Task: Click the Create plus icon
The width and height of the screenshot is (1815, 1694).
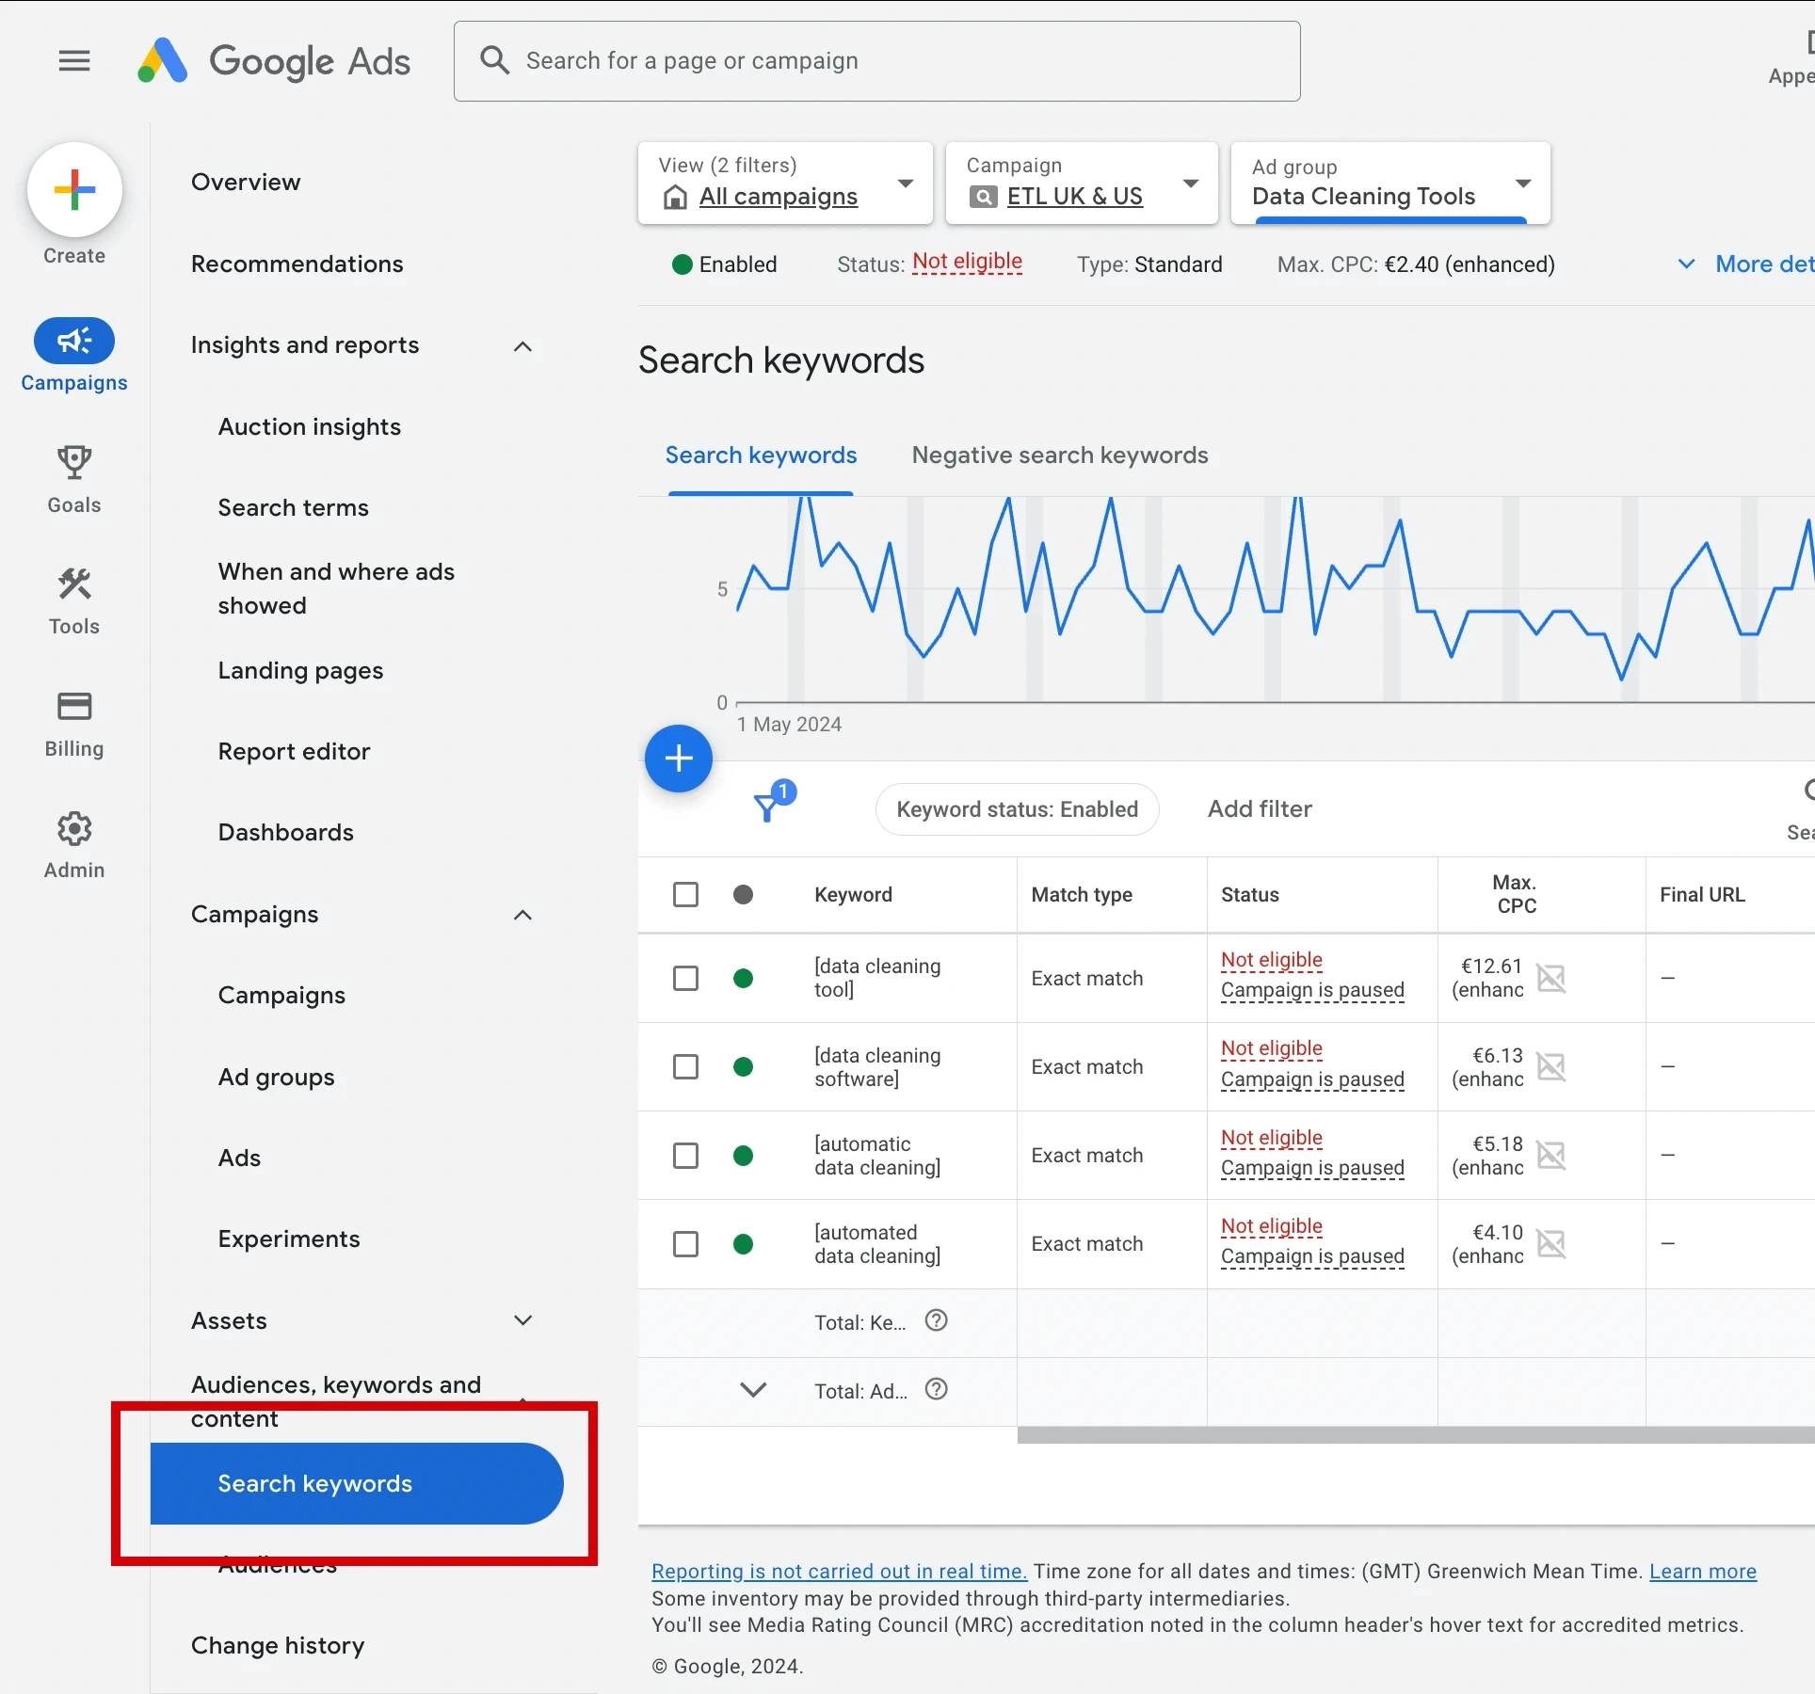Action: tap(74, 189)
